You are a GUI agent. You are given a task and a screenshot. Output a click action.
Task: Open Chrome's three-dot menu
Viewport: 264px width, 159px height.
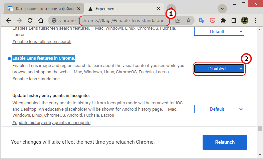pyautogui.click(x=255, y=21)
